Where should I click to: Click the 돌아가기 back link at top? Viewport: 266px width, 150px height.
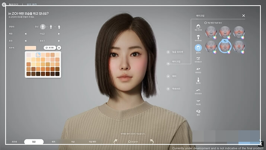click(13, 4)
